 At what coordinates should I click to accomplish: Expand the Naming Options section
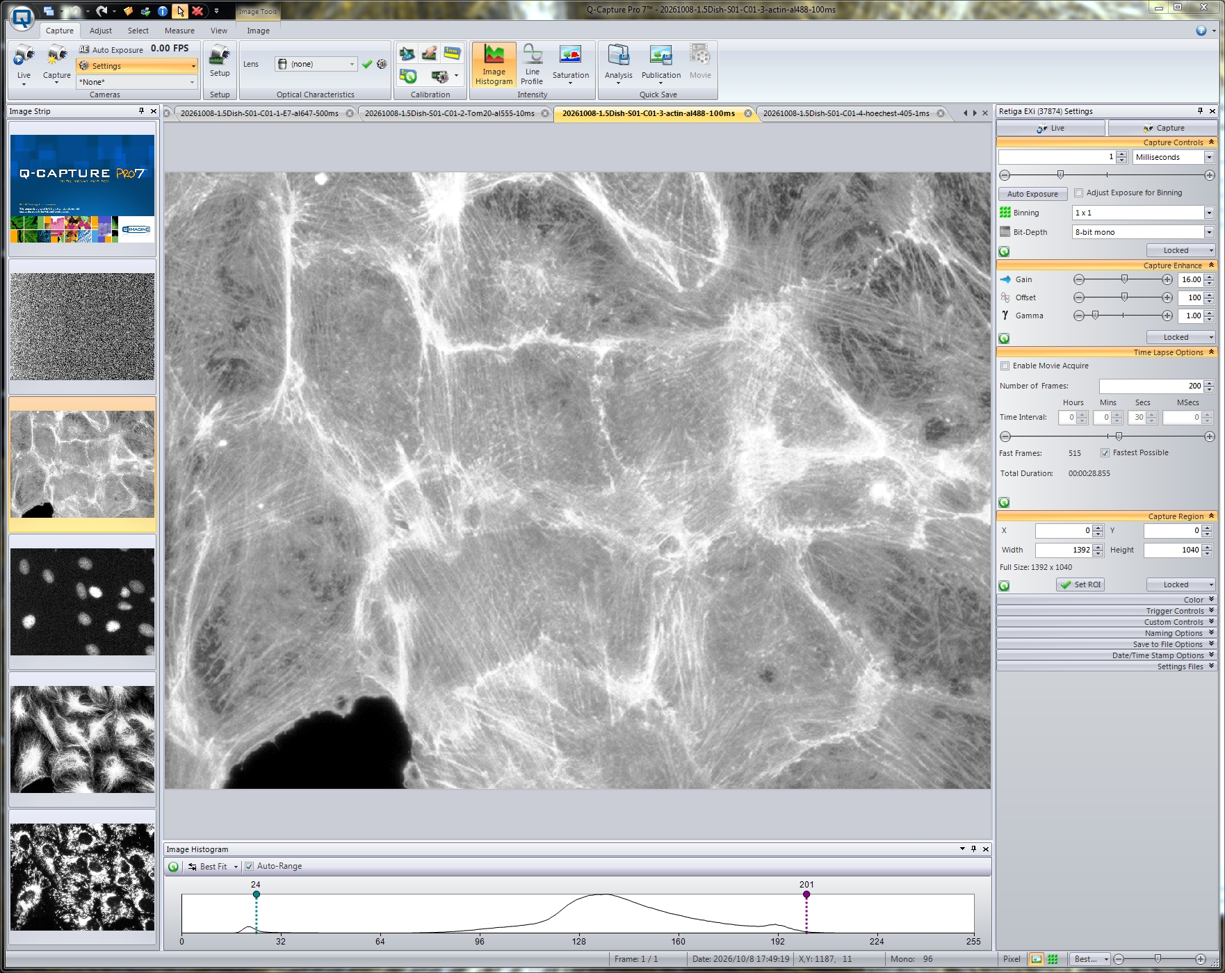coord(1106,633)
